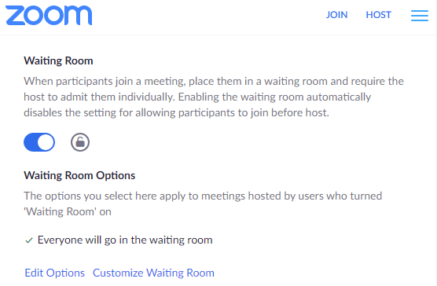437x286 pixels.
Task: Click the 'host to admit them individually' line
Action: pyautogui.click(x=197, y=97)
